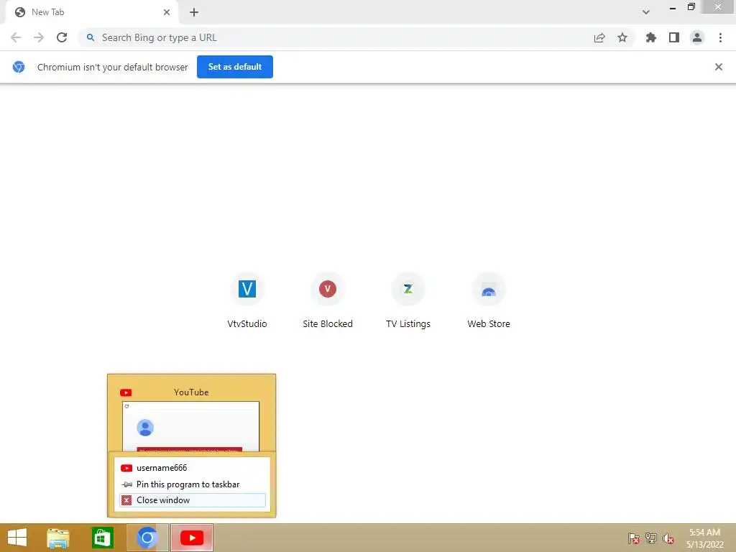Open the Windows Start button
The height and width of the screenshot is (552, 736).
click(17, 538)
